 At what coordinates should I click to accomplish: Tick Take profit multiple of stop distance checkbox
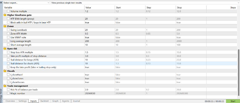pos(8,56)
